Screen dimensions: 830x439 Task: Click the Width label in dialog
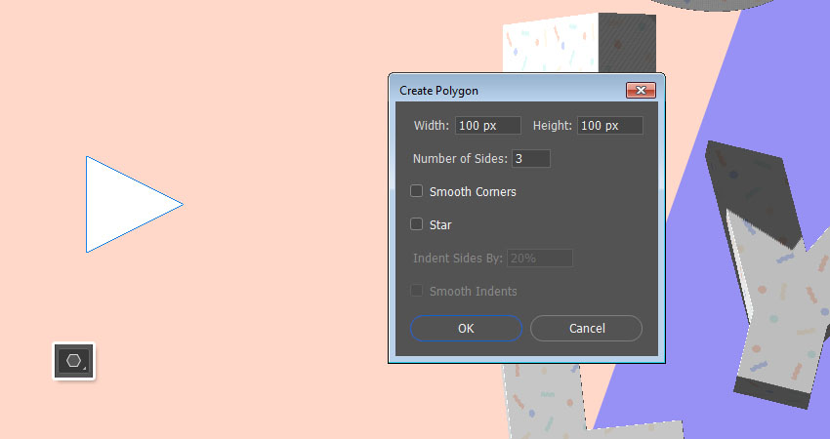431,126
